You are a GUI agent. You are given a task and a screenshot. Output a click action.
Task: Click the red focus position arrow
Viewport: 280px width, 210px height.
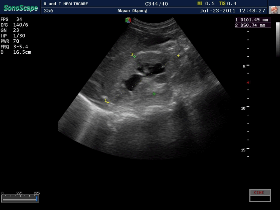(248, 83)
